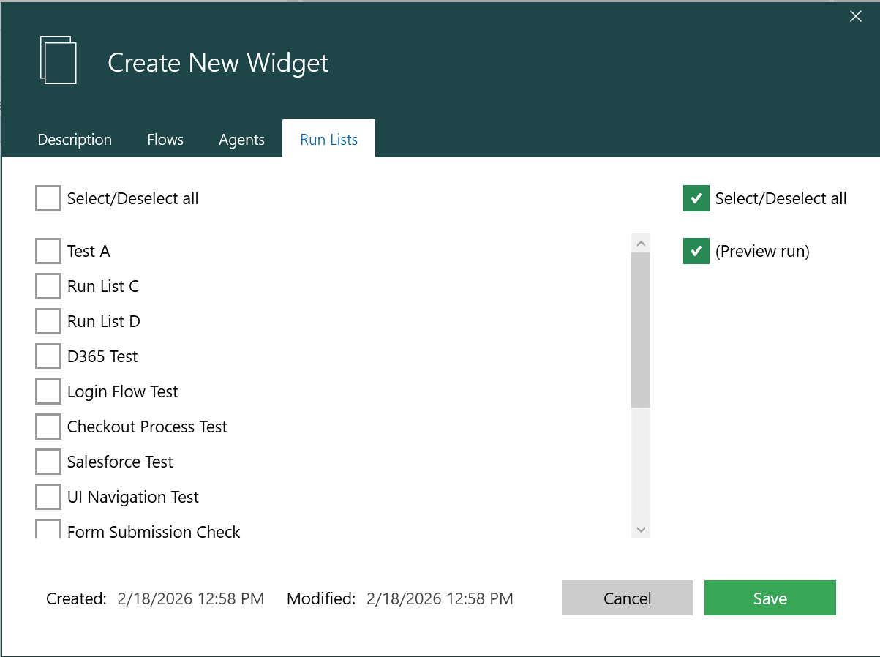The image size is (880, 657).
Task: Click the green Save button
Action: point(770,598)
